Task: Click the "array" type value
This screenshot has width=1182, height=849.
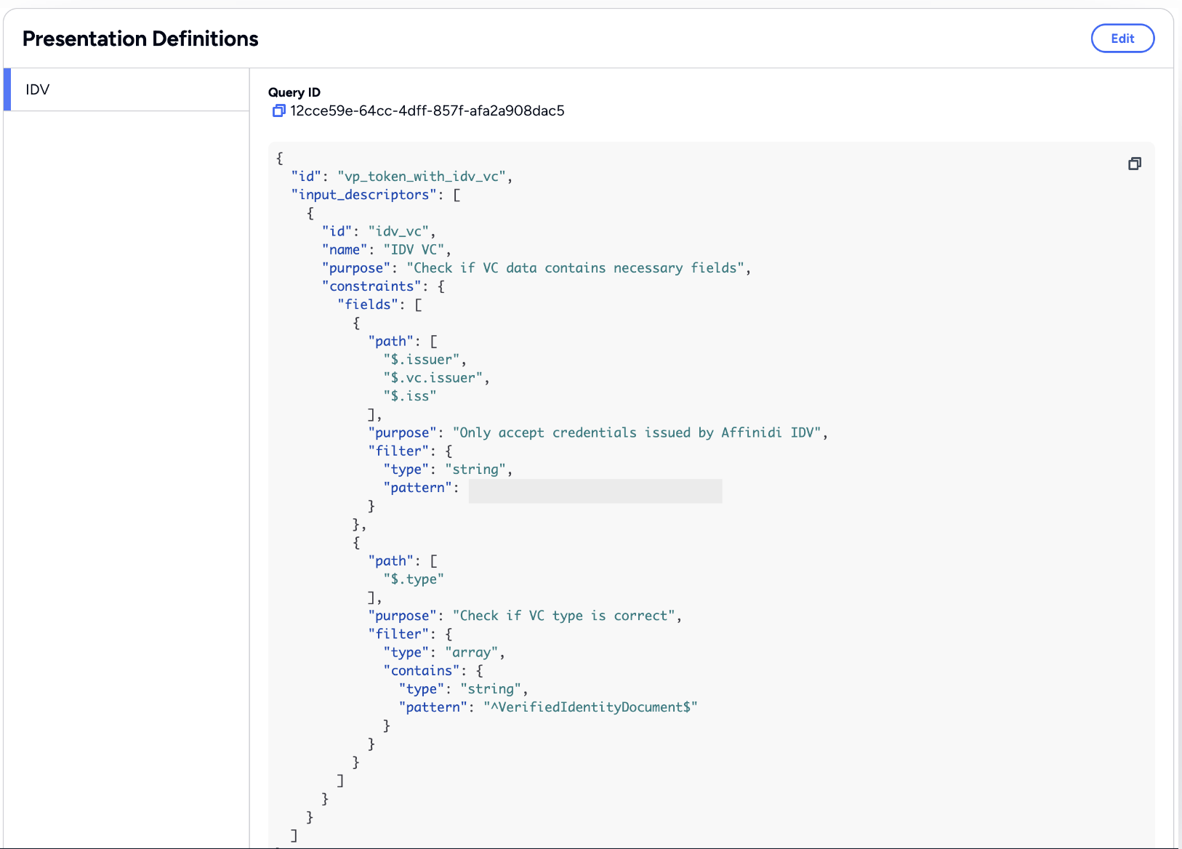Action: click(471, 653)
